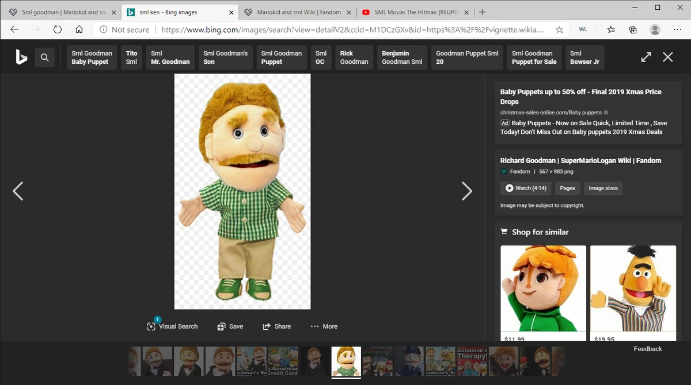This screenshot has width=691, height=385.
Task: Expand the image to fullscreen view
Action: [646, 57]
